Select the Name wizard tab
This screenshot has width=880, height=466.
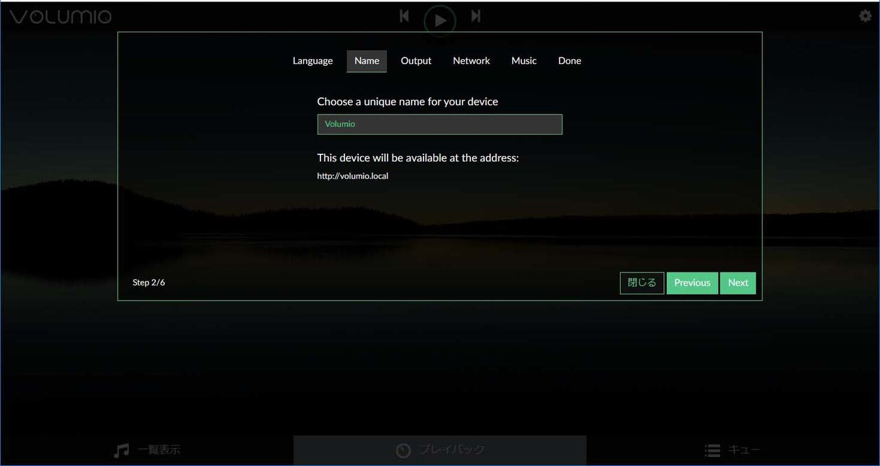366,61
